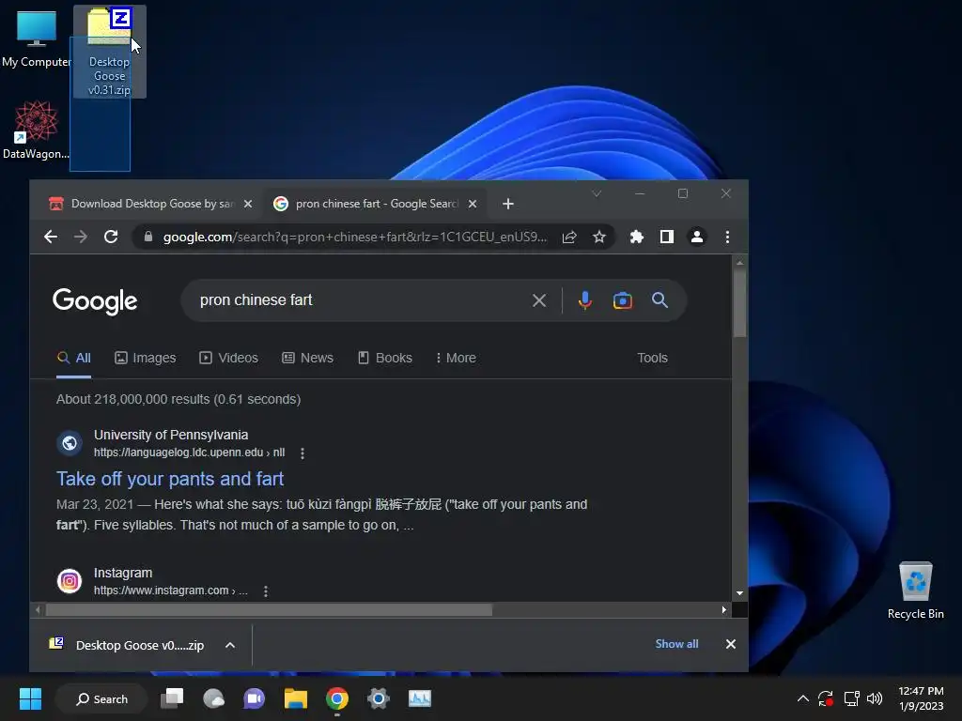Toggle Chrome side panel icon
This screenshot has height=721, width=962.
click(x=667, y=237)
